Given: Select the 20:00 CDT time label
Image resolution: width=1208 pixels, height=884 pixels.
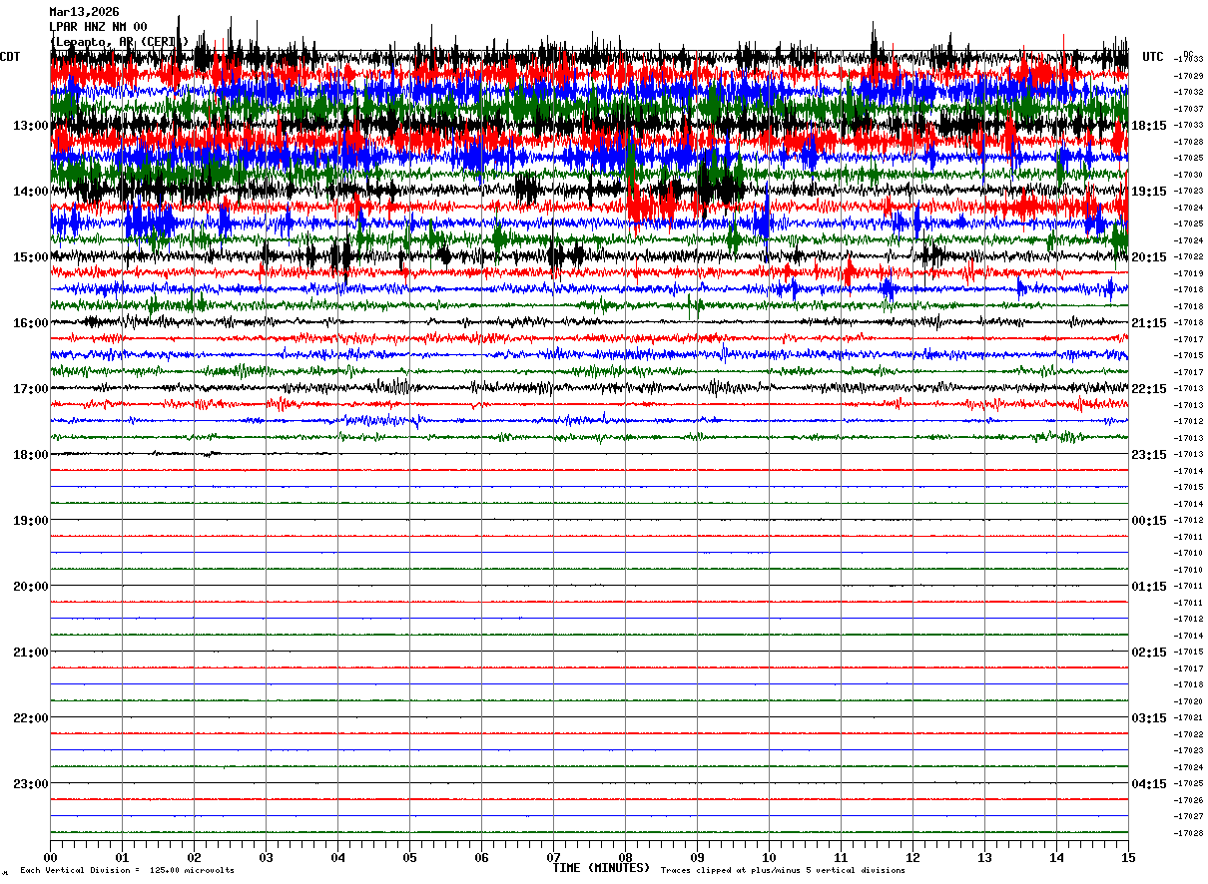Looking at the screenshot, I should tap(31, 587).
